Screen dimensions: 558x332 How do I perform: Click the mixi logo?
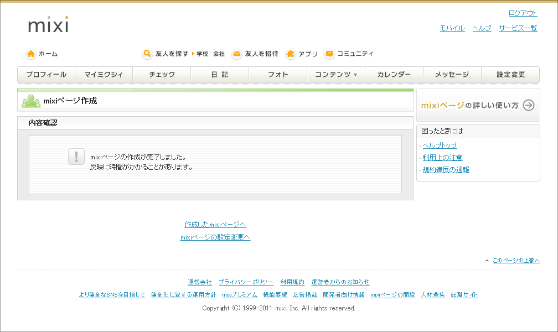pos(48,24)
